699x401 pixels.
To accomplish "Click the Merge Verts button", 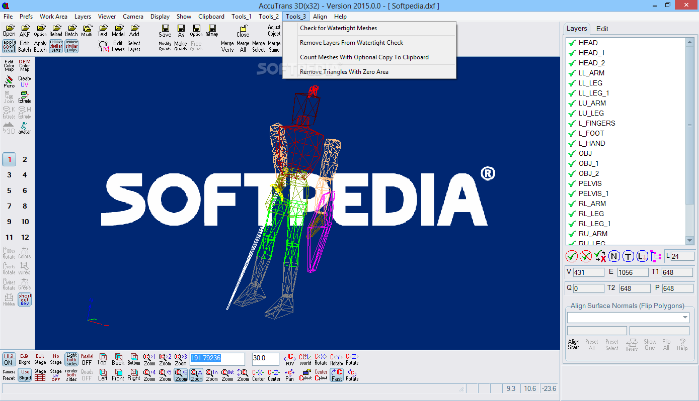I will click(x=227, y=46).
